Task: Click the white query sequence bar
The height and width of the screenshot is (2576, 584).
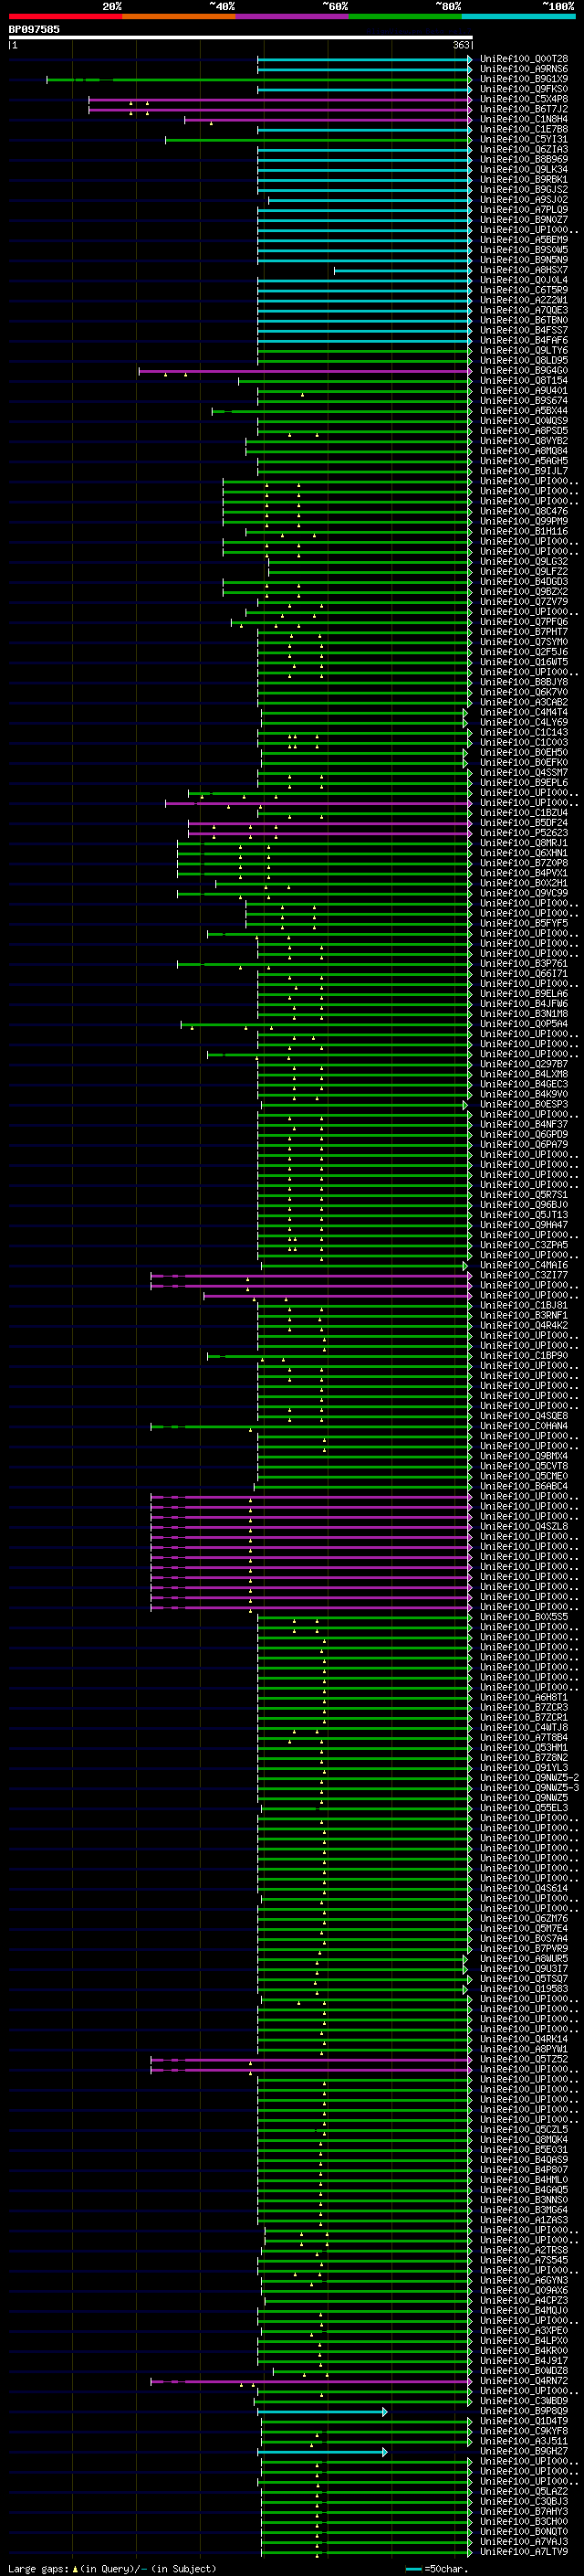Action: point(240,37)
